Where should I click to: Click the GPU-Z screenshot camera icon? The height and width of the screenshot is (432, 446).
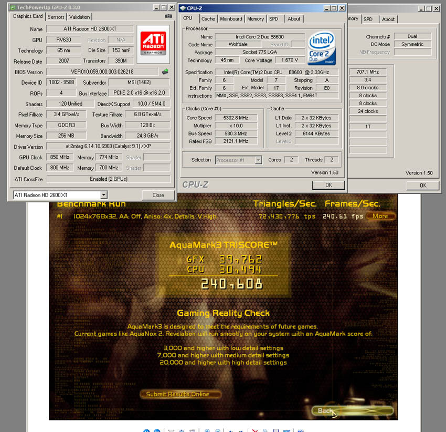click(168, 16)
